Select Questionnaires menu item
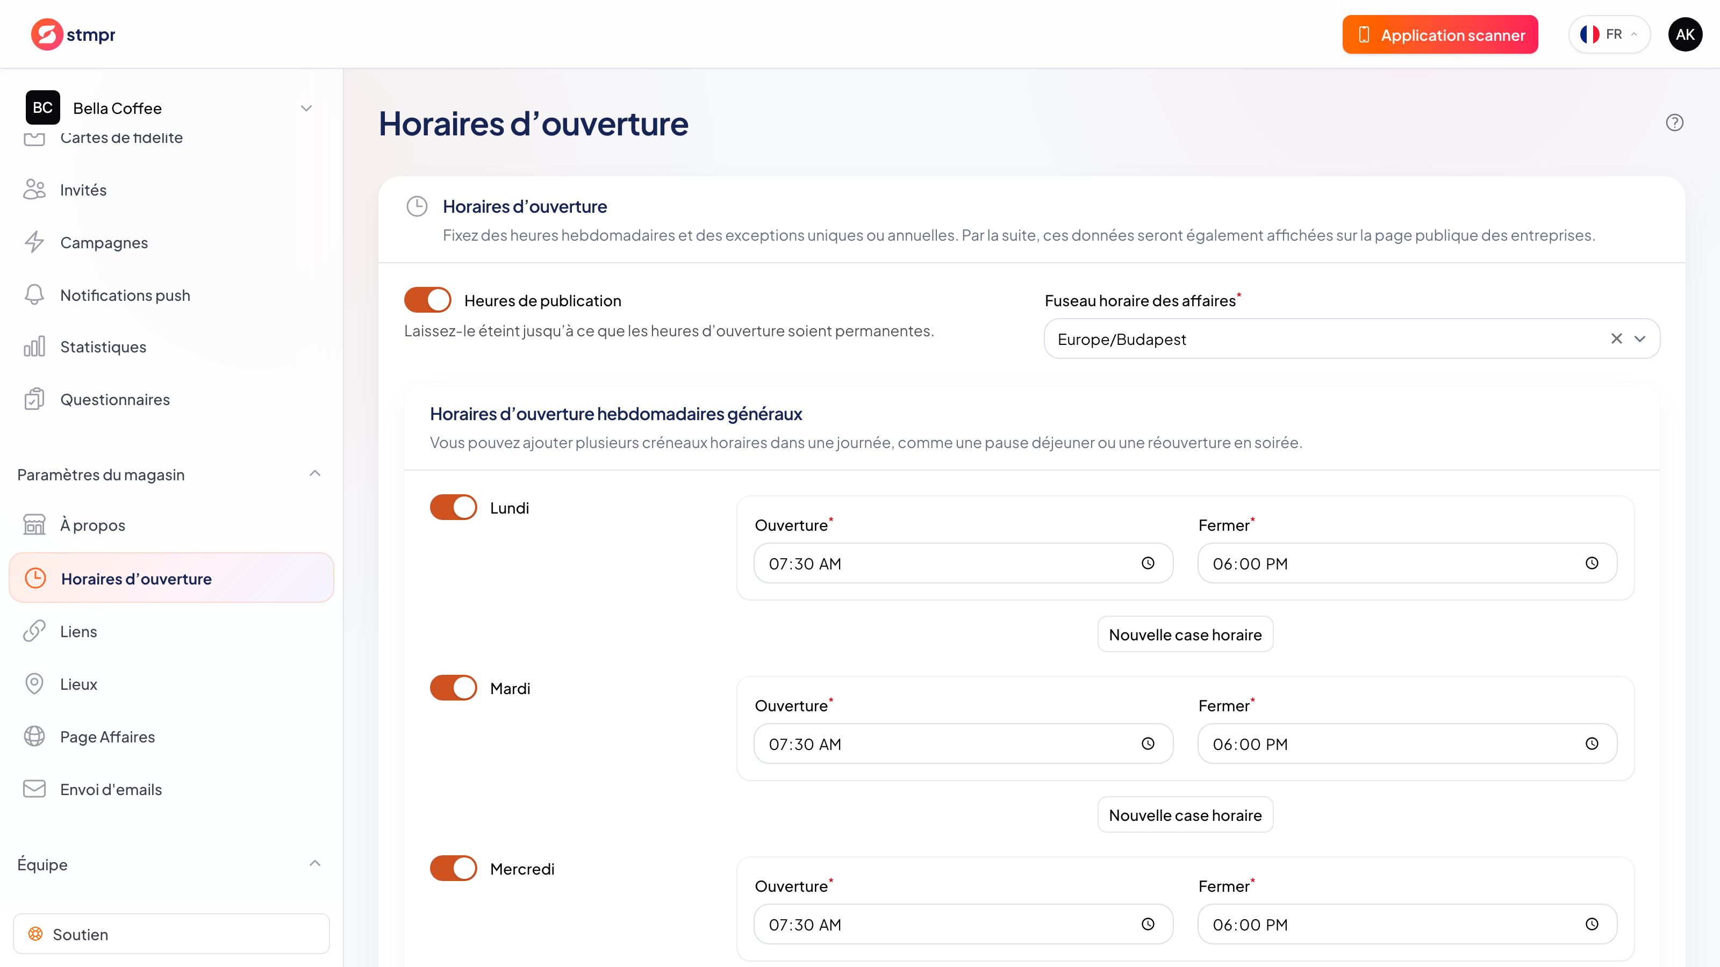This screenshot has width=1720, height=967. point(171,399)
